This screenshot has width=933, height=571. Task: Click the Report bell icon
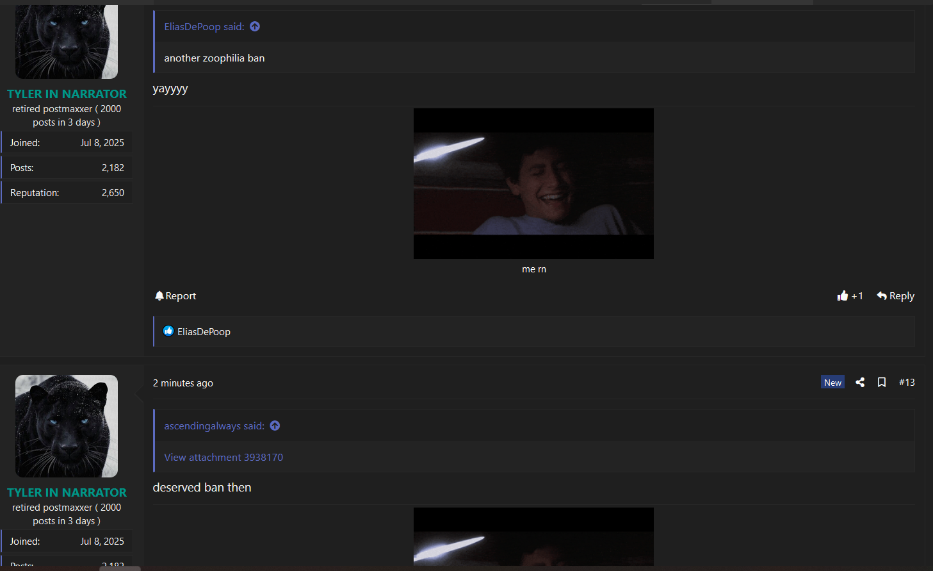click(159, 295)
